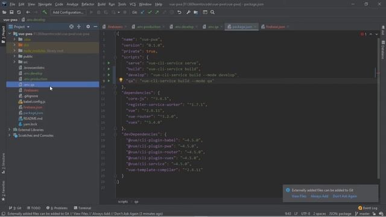Switch to the package.json editor tab
This screenshot has height=217, width=386.
(x=242, y=27)
